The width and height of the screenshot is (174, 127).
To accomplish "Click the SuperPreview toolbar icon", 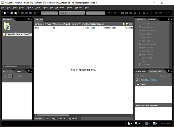I will pyautogui.click(x=31, y=13).
